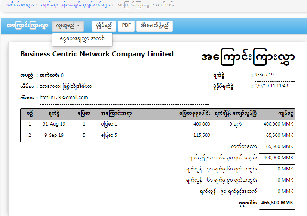Open ရောင်းသူ/ကုန်ပေးသွင်းသူ ရှင်းတမ်းများ breadcrumb link
This screenshot has width=307, height=216.
coord(75,5)
